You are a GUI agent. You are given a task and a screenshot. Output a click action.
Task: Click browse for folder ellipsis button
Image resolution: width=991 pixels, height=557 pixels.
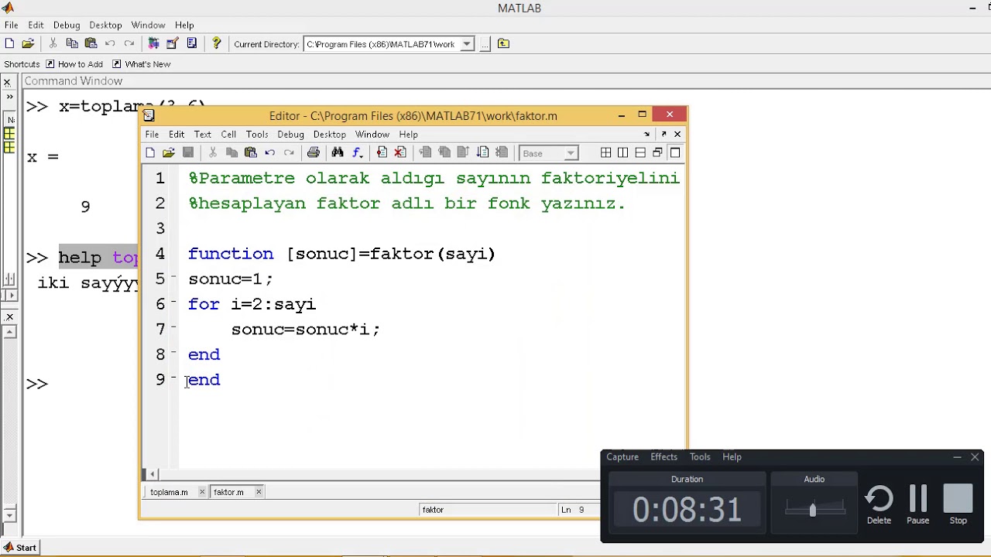pos(485,44)
